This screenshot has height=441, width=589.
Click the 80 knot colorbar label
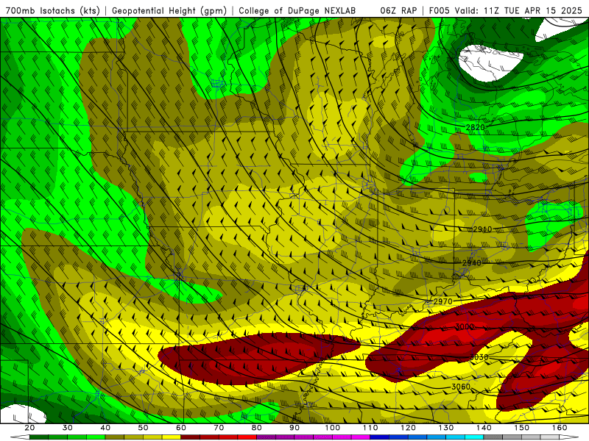point(256,428)
